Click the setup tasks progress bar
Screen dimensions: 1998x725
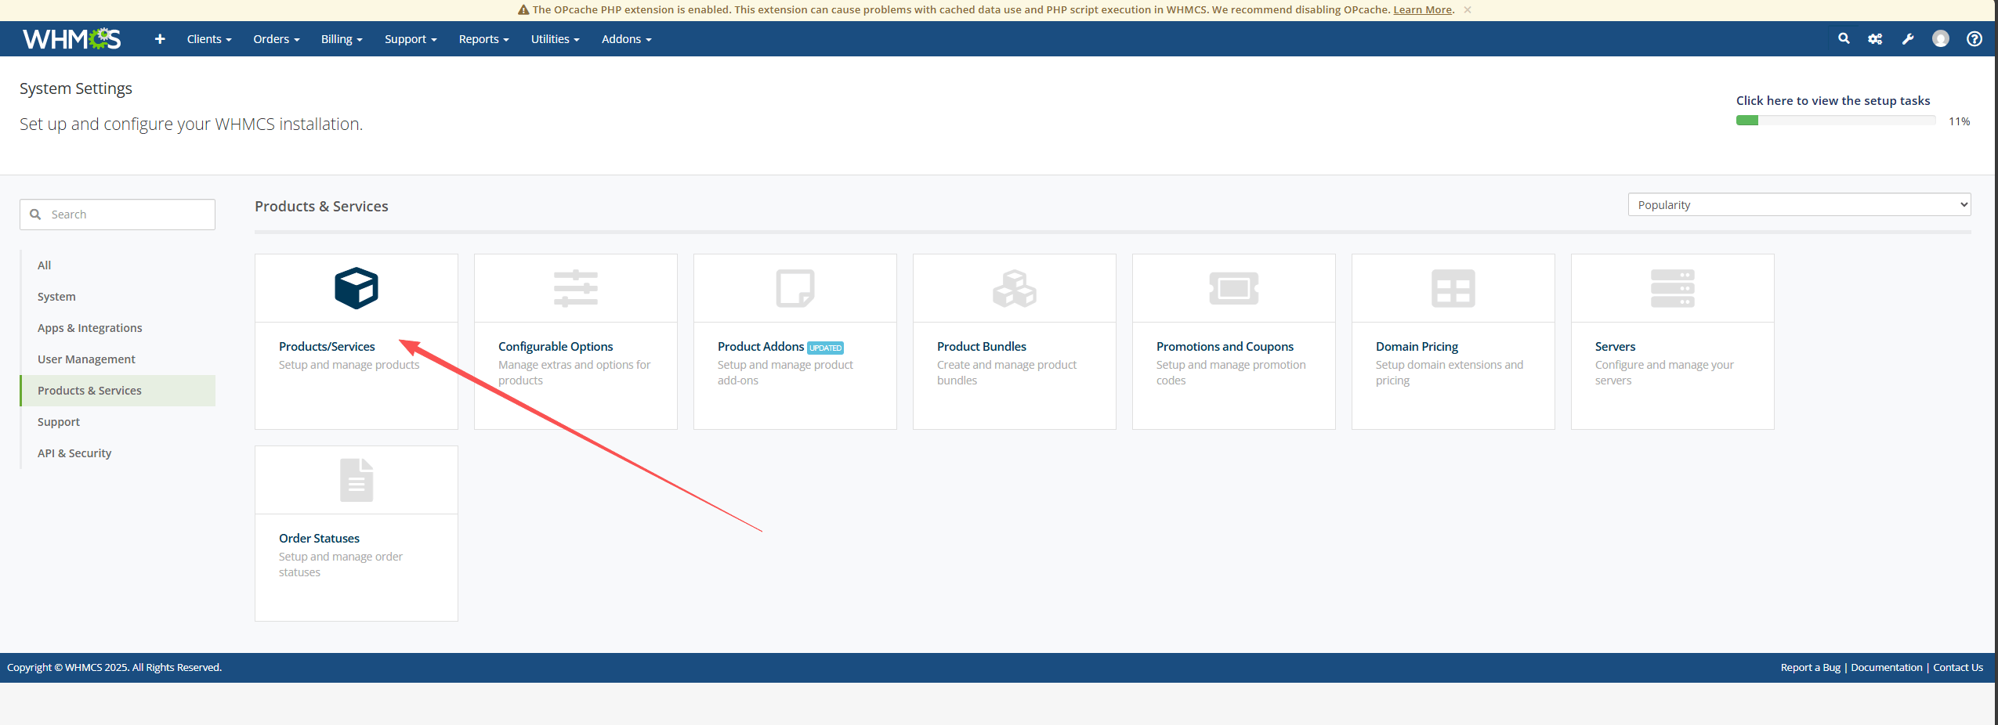[x=1835, y=121]
